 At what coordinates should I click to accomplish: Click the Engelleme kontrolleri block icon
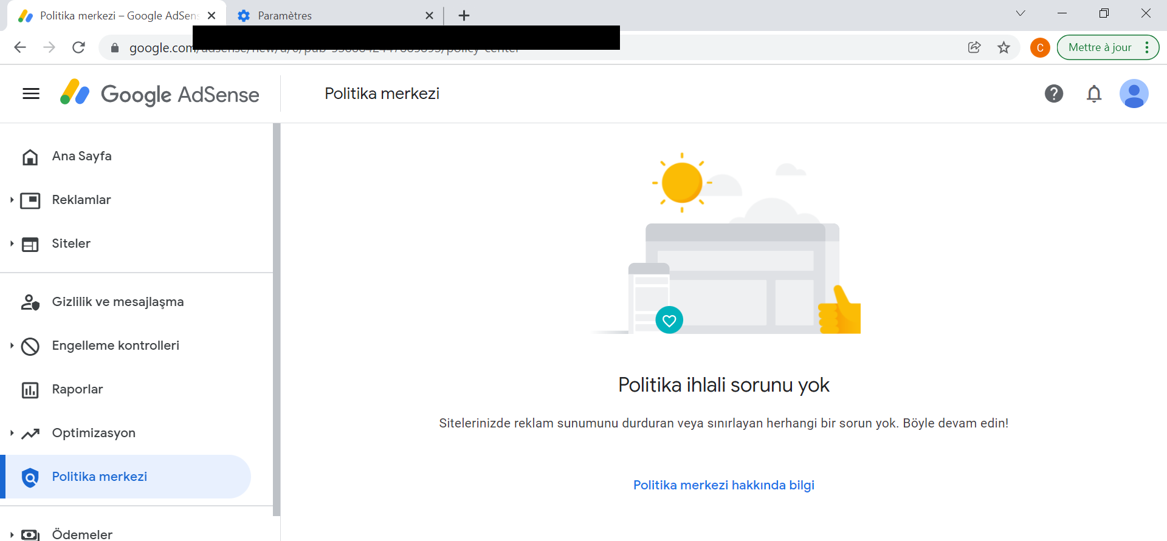[x=30, y=346]
